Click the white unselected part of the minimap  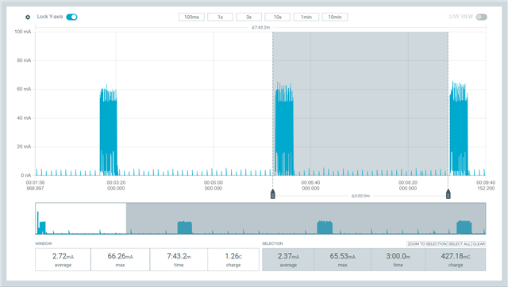(81, 218)
